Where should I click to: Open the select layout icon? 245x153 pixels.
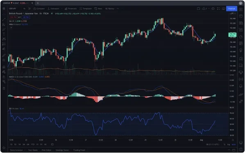pyautogui.click(x=198, y=9)
